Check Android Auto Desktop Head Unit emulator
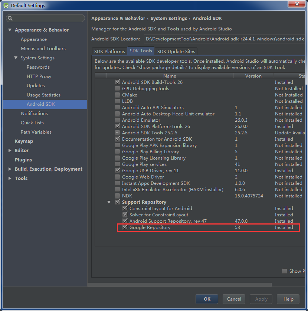 (117, 114)
